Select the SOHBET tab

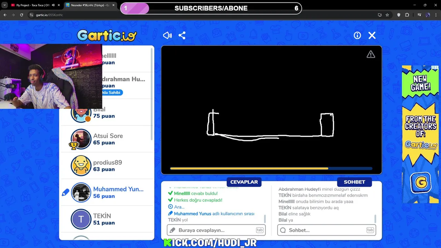[354, 182]
